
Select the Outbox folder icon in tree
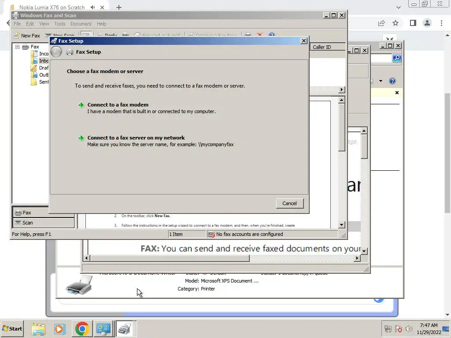click(34, 75)
